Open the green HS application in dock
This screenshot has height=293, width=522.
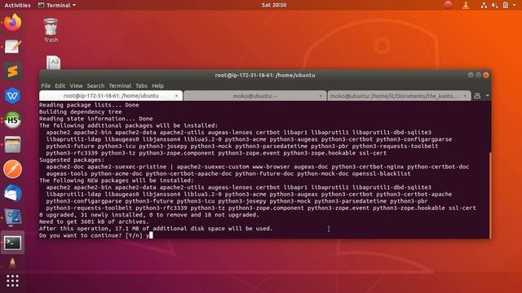(13, 120)
